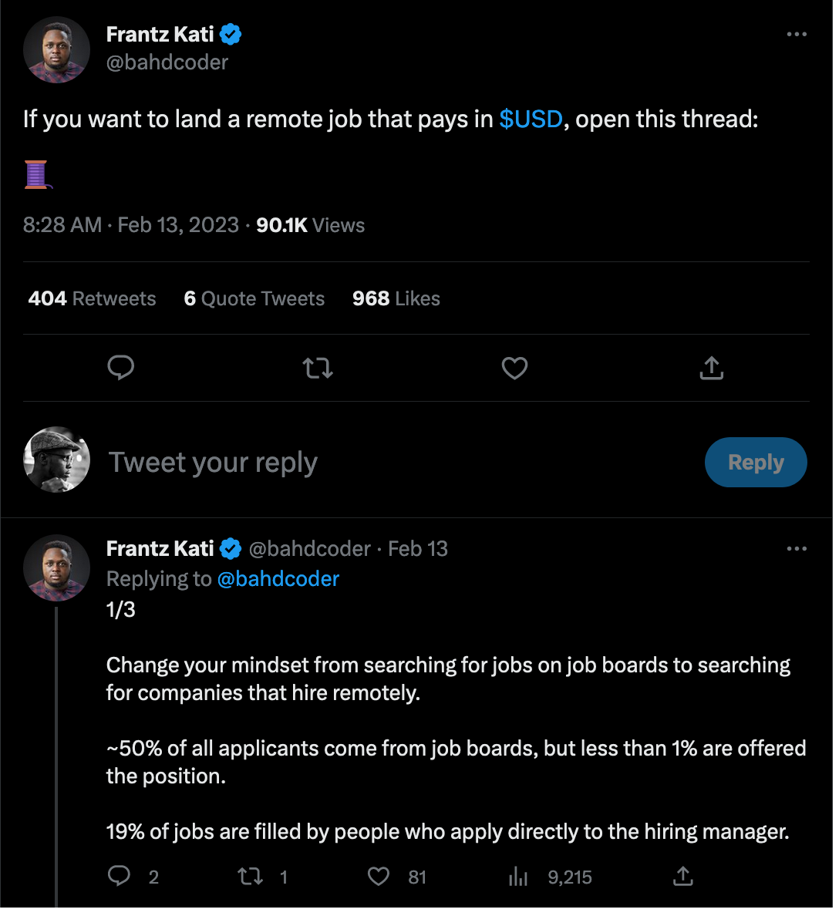Image resolution: width=839 pixels, height=916 pixels.
Task: Open Frantz Kati's avatar on main tweet
Action: [56, 49]
